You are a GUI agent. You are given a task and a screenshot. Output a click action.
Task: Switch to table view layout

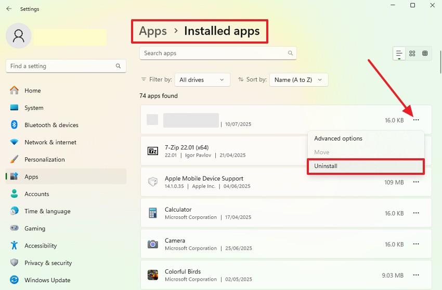425,53
